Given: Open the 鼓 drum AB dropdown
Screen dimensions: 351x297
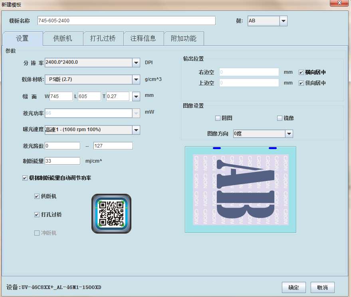Looking at the screenshot, I should (x=283, y=21).
